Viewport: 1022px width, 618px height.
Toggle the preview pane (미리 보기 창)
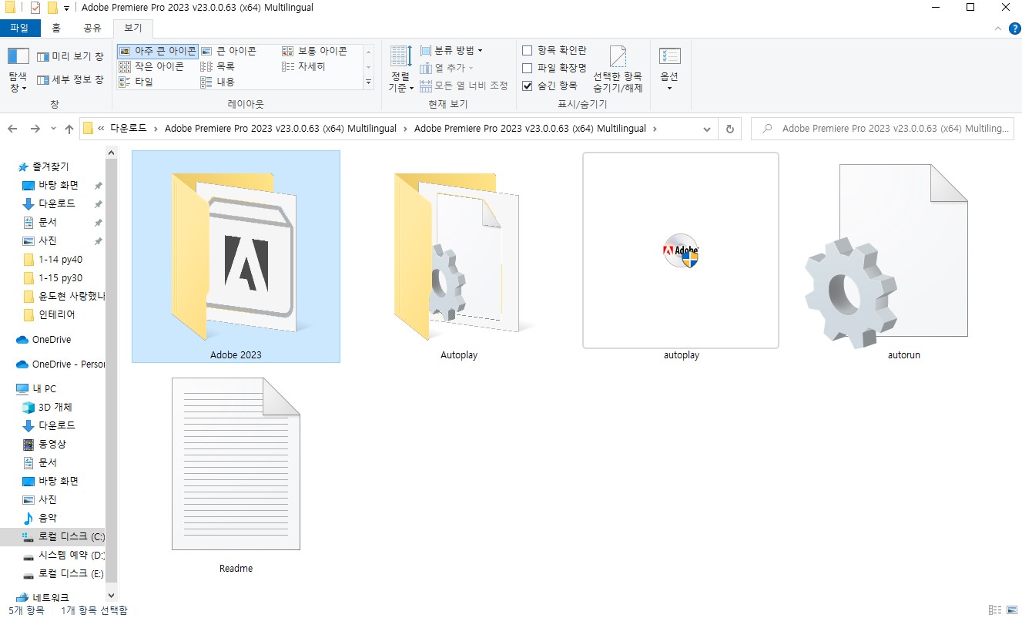pyautogui.click(x=70, y=57)
